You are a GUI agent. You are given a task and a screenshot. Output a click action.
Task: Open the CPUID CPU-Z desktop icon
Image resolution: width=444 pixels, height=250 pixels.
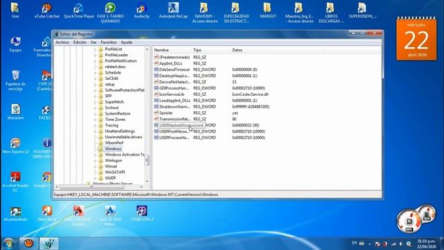(142, 213)
